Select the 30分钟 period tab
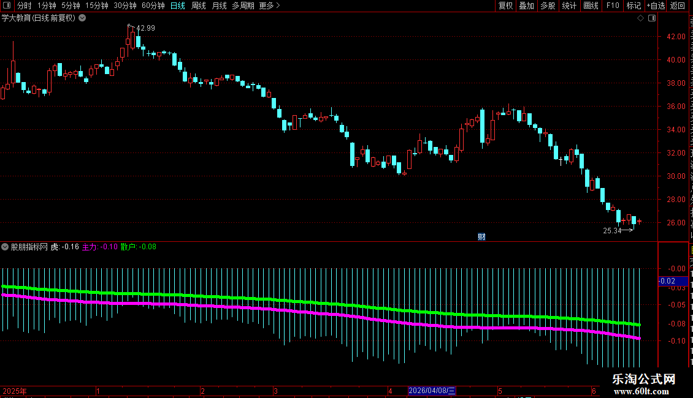Viewport: 693px width, 398px height. point(124,6)
